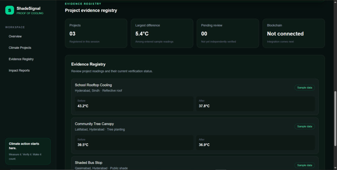Click Sample data badge on Community Tree Canopy
Viewport: 337px width, 170px height.
(x=304, y=127)
